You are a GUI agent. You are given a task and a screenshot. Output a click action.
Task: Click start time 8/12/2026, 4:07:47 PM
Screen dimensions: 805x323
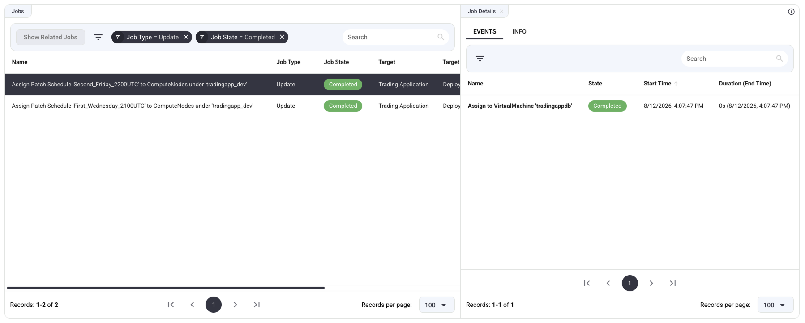tap(673, 106)
